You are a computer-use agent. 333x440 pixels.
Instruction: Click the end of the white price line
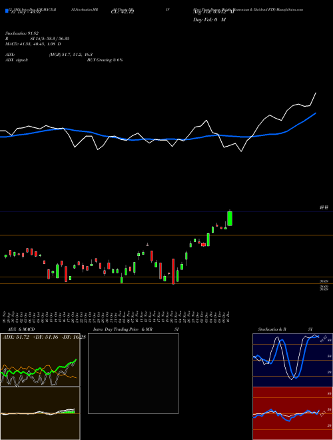tap(316, 93)
